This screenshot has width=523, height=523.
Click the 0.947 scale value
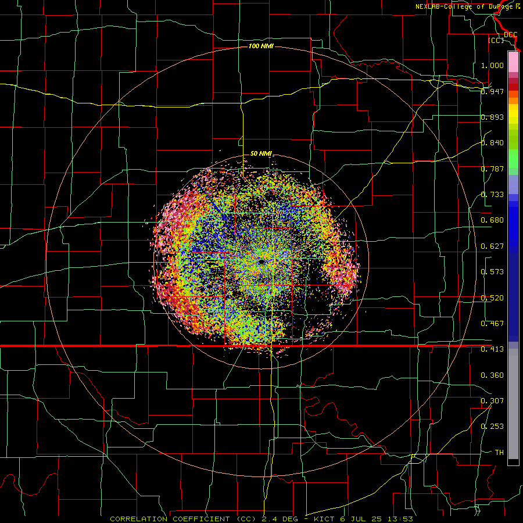pos(492,91)
